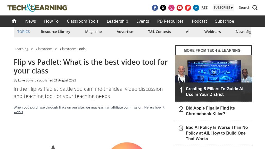Open the X (Twitter) social icon
The height and width of the screenshot is (149, 265).
(x=163, y=8)
